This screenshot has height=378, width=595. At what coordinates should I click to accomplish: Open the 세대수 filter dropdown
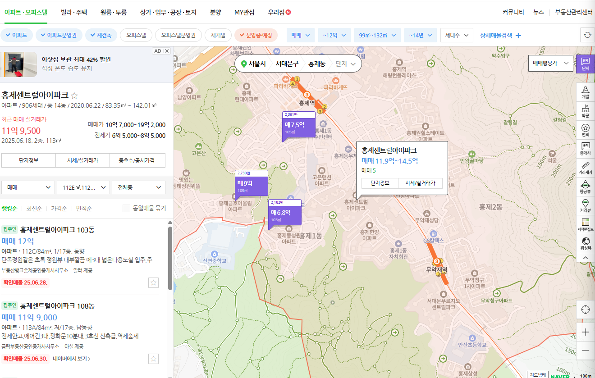[456, 35]
